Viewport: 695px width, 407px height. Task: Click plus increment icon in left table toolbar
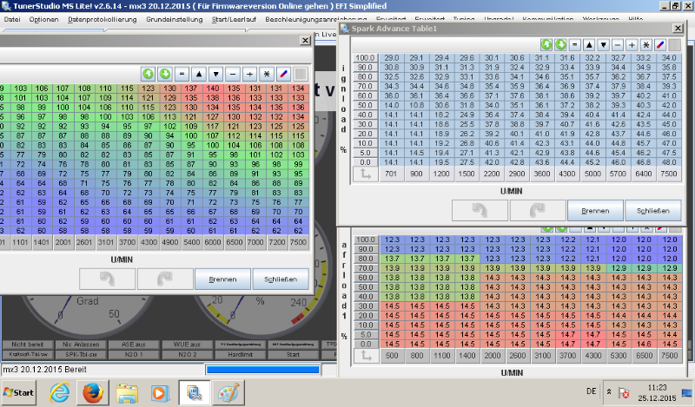tap(249, 74)
